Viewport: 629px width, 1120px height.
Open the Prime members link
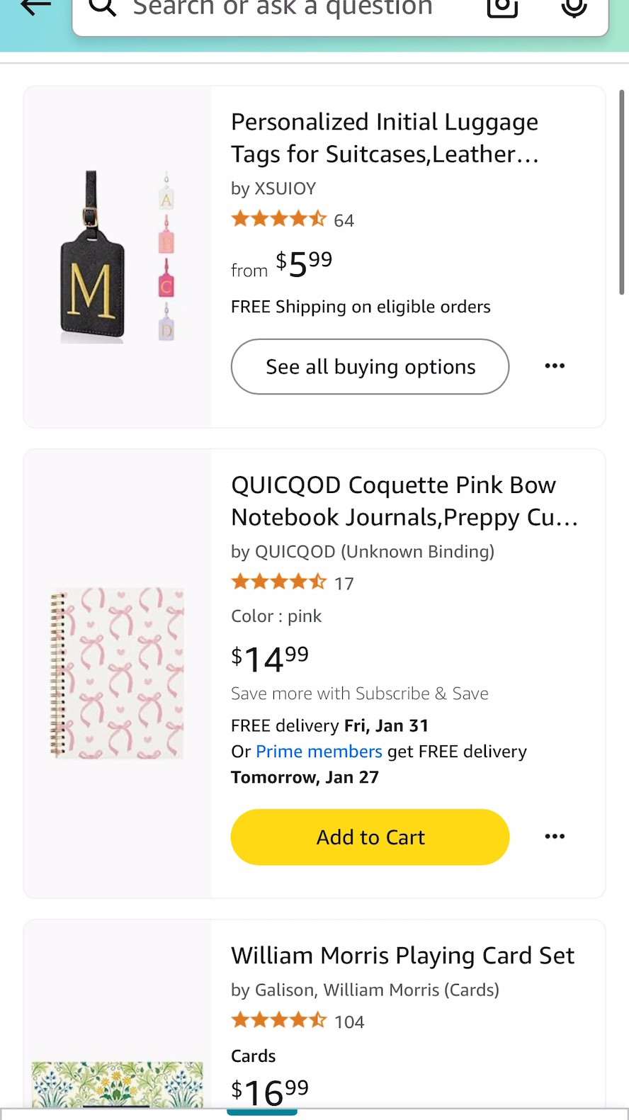click(319, 752)
